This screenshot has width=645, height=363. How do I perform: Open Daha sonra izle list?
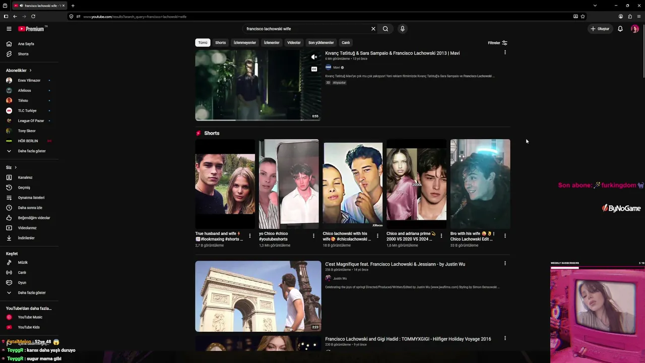pos(29,208)
